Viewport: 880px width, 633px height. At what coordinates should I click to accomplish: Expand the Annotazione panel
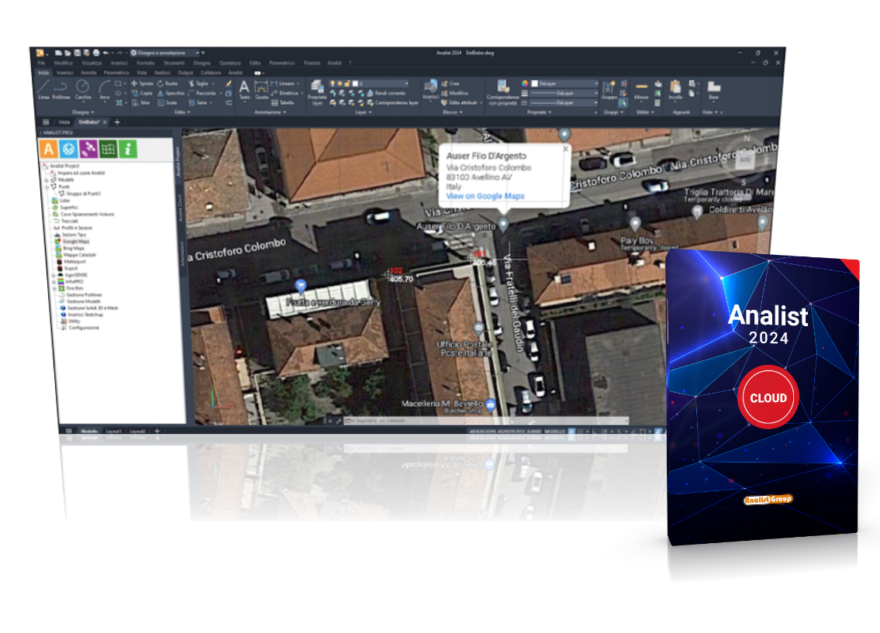coord(271,112)
